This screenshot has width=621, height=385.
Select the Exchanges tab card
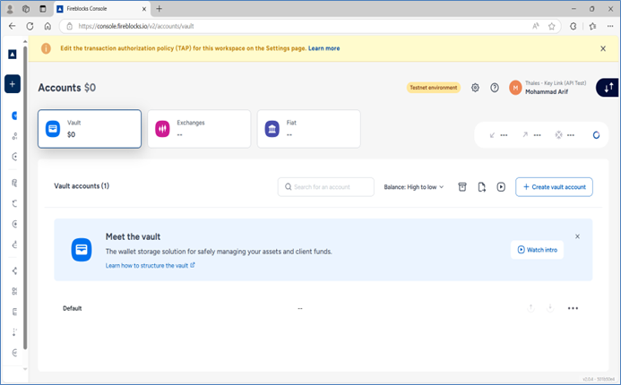pyautogui.click(x=199, y=129)
